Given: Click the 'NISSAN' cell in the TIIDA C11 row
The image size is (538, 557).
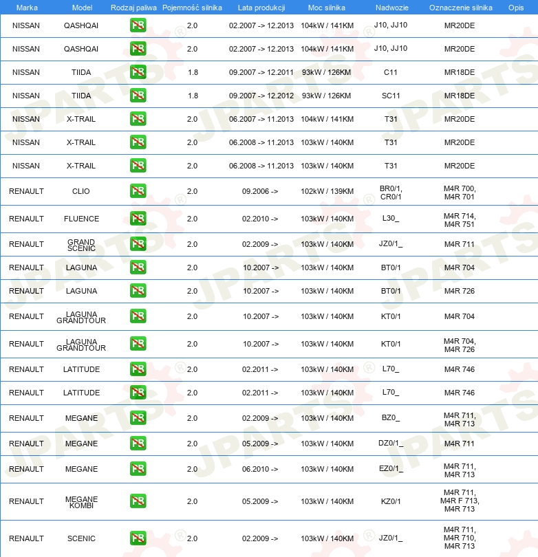Looking at the screenshot, I should coord(26,72).
